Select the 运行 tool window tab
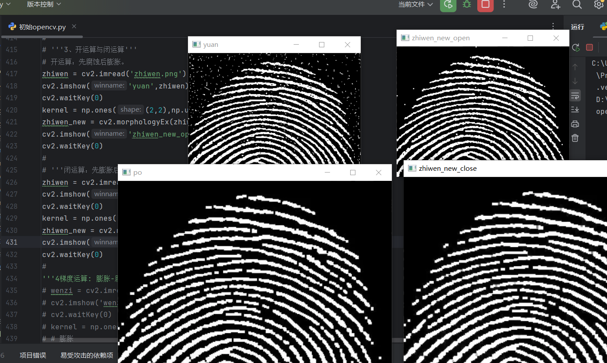 578,27
